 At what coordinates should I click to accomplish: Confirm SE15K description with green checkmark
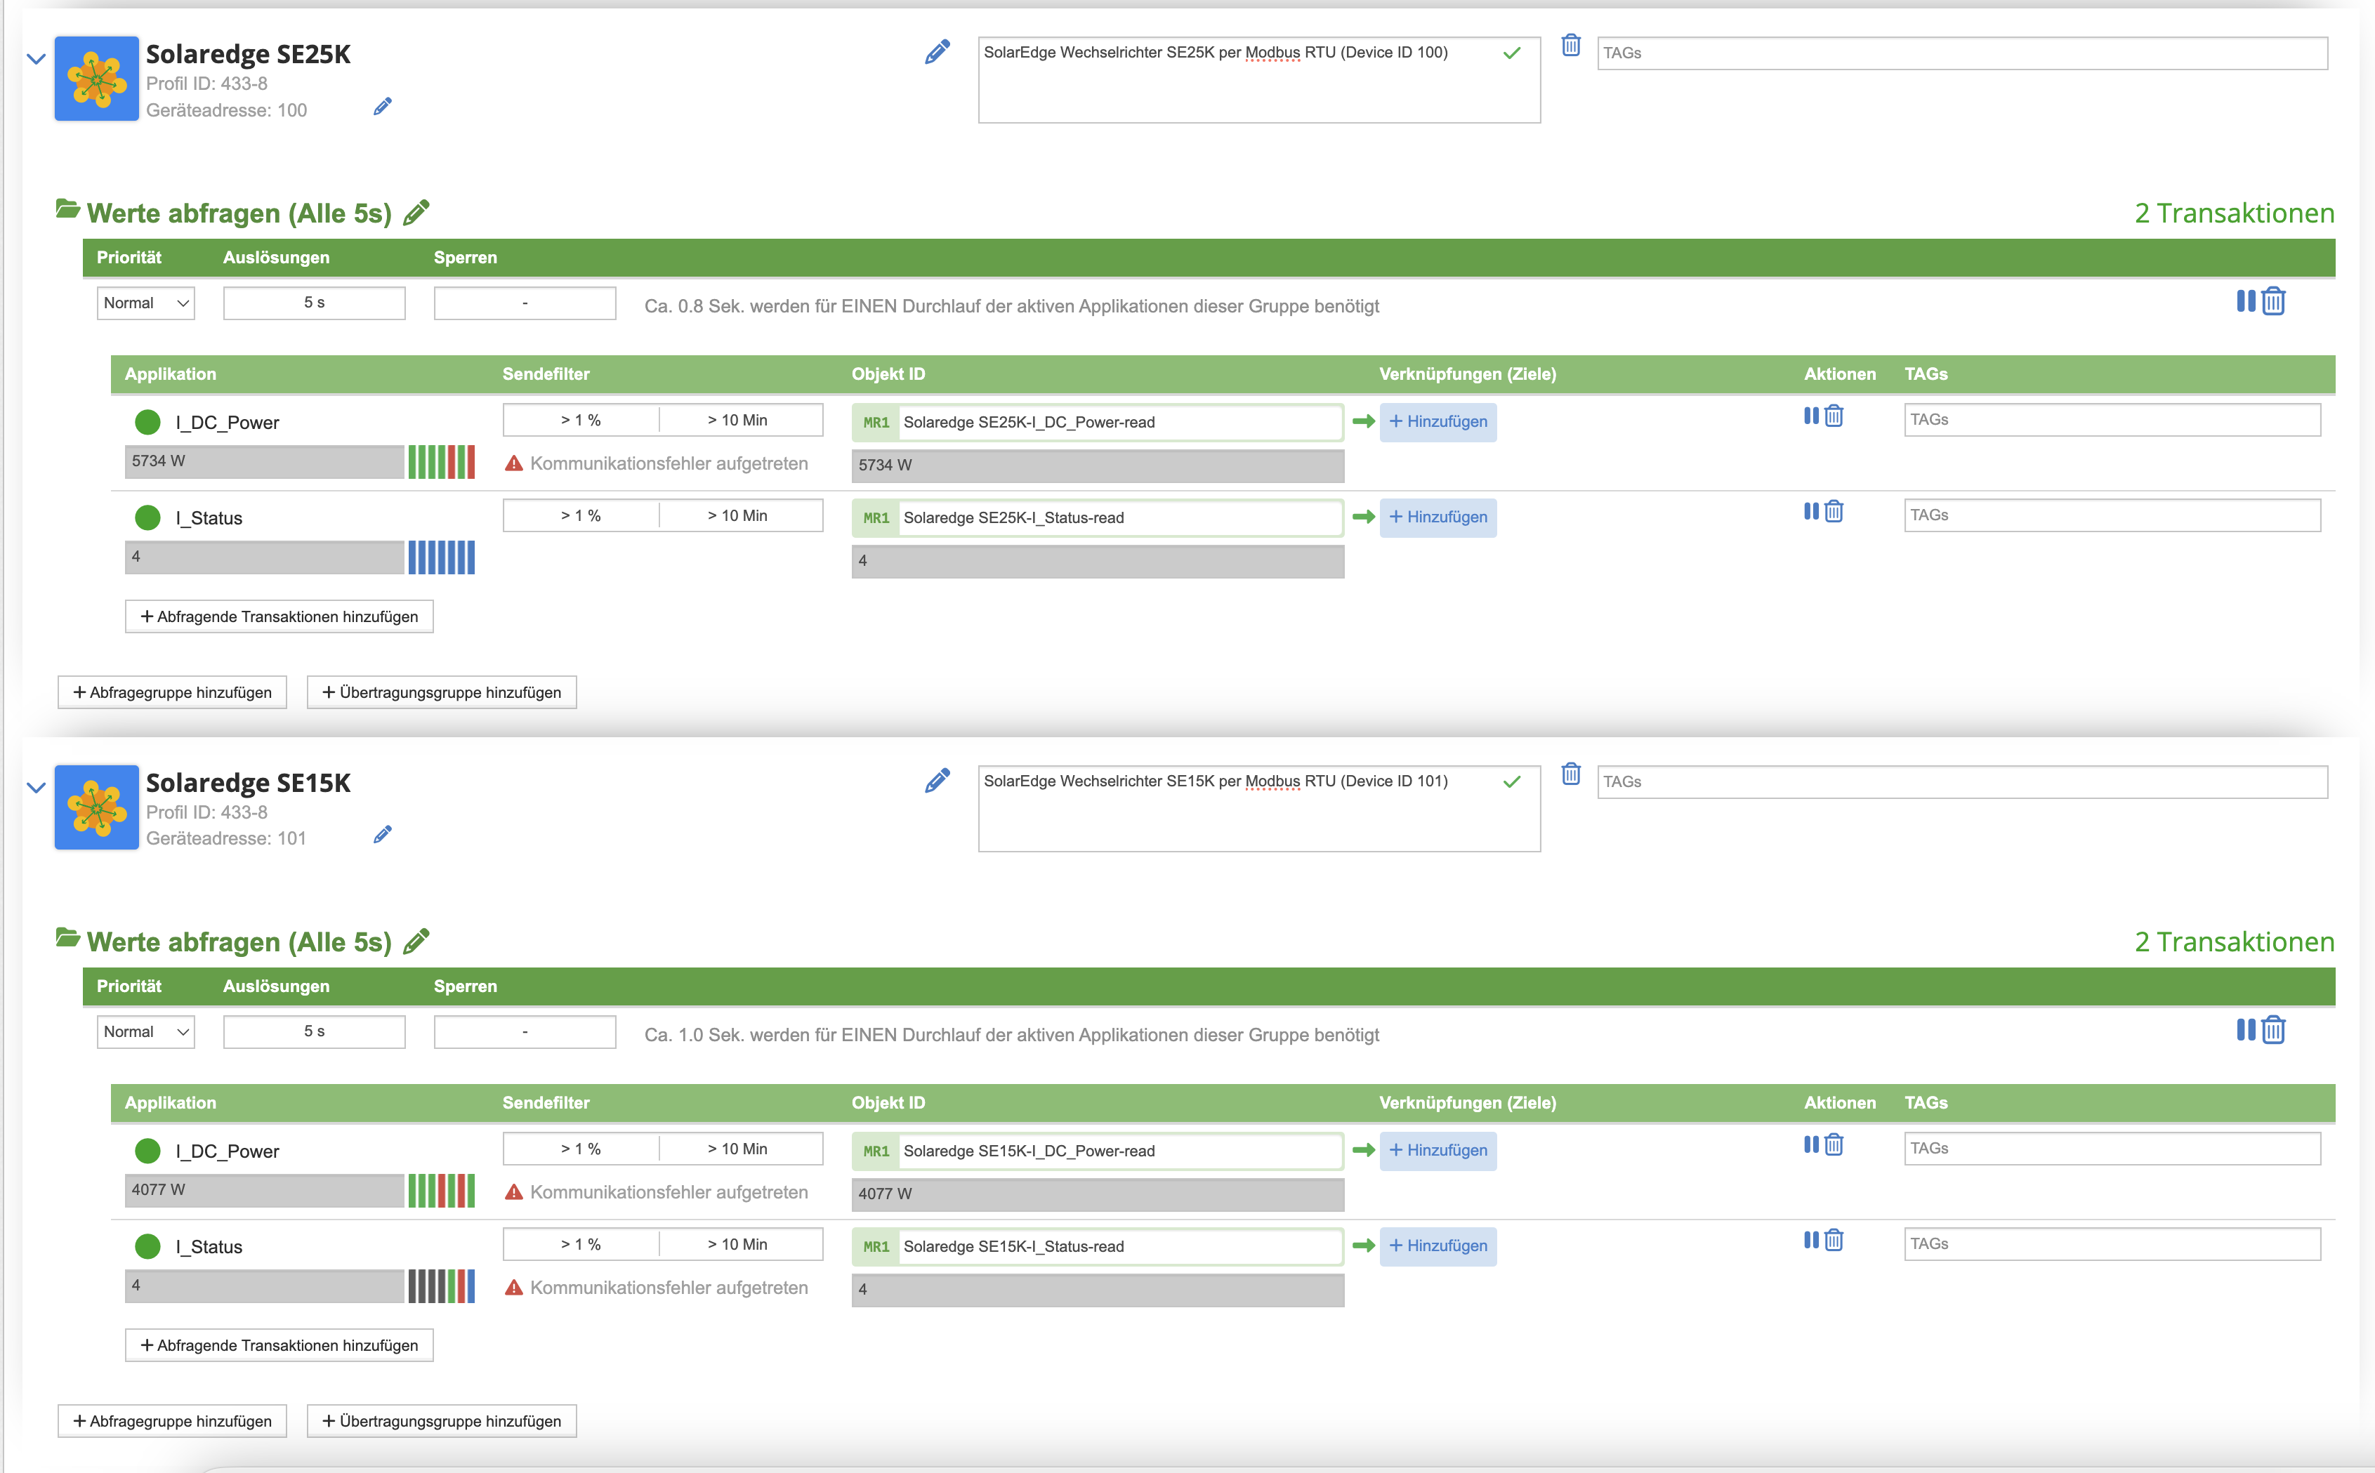coord(1512,781)
